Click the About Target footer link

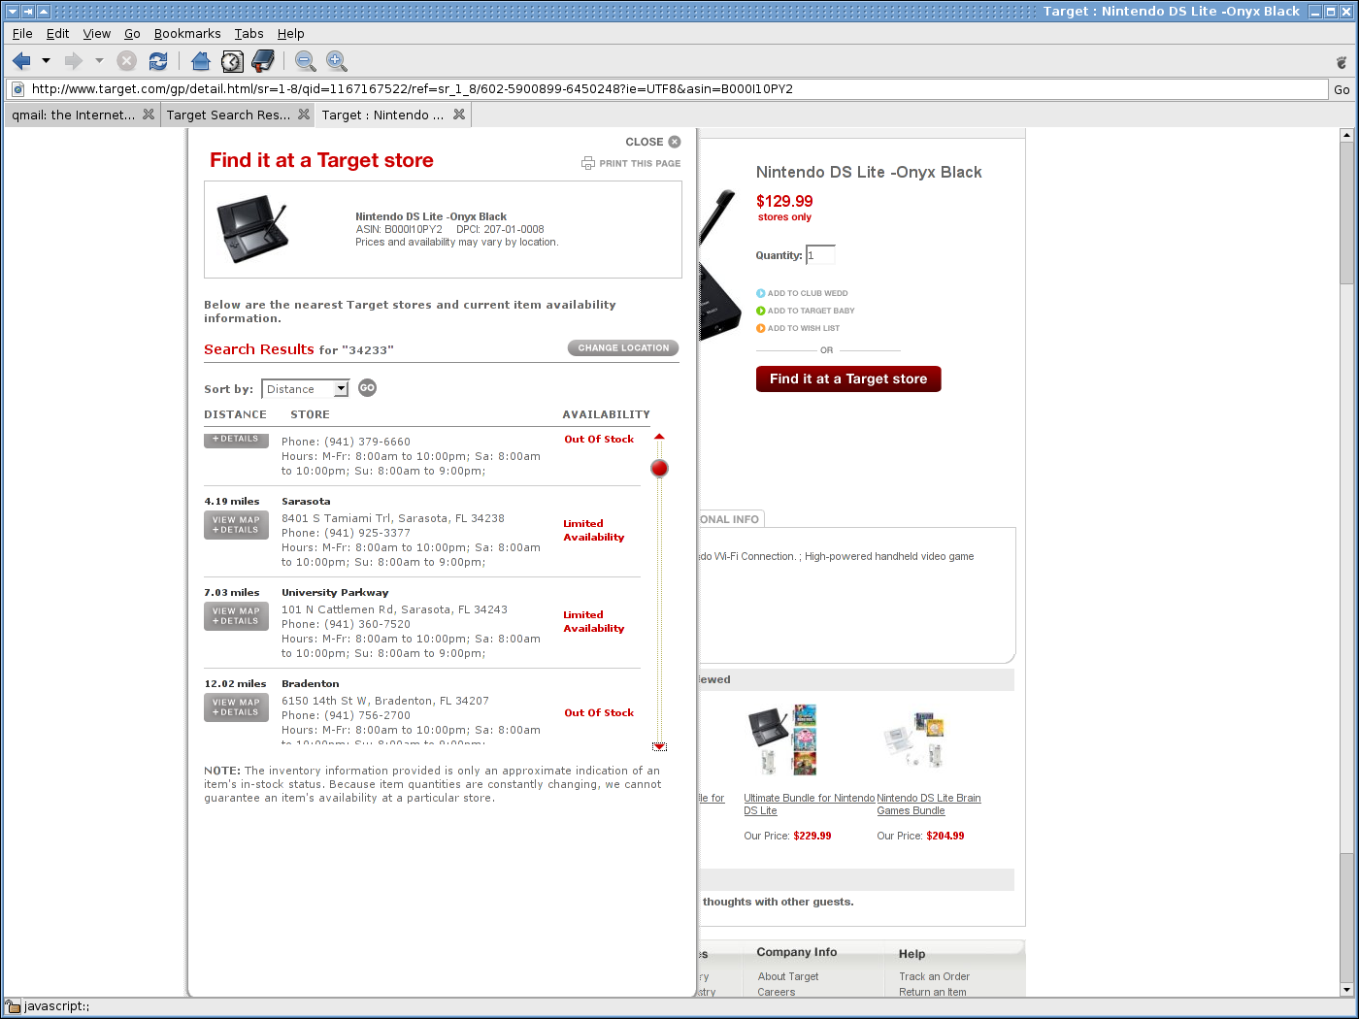(x=788, y=976)
